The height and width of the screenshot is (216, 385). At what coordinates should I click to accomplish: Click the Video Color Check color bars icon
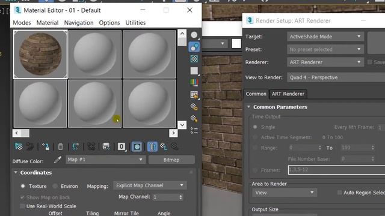tap(194, 83)
